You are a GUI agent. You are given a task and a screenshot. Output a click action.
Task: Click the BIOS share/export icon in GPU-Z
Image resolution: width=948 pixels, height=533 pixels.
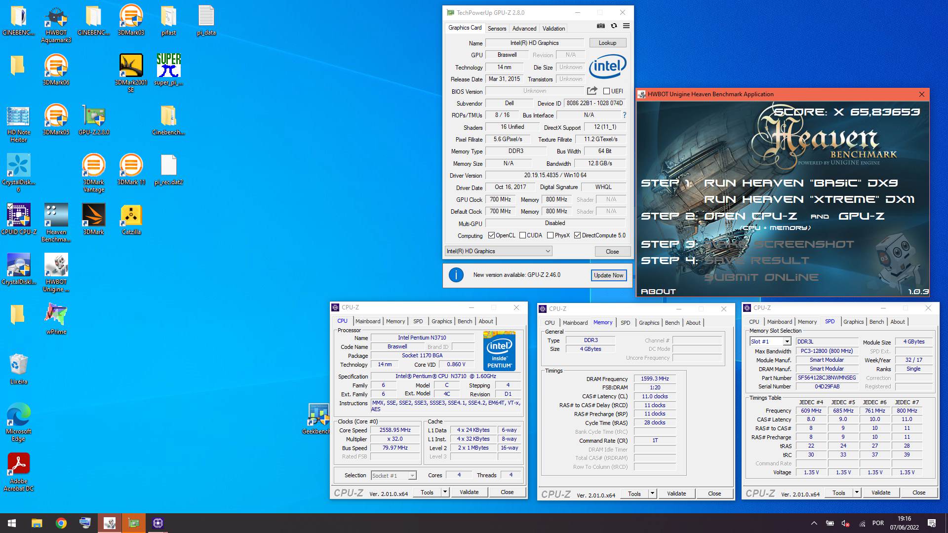(x=592, y=91)
